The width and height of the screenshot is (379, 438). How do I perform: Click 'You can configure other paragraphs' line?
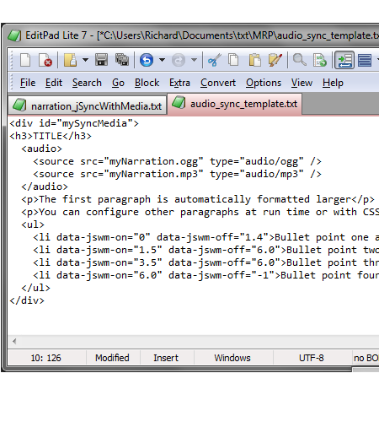[x=200, y=212]
